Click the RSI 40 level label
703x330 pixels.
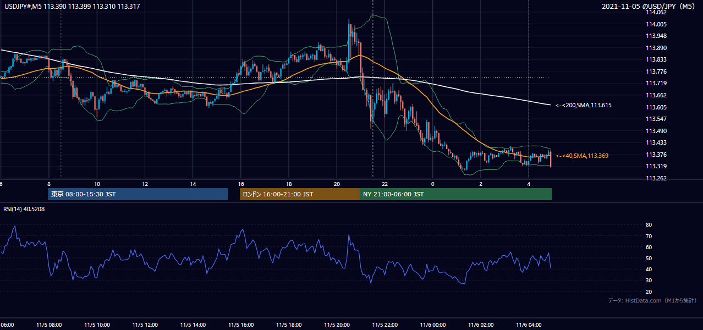649,269
